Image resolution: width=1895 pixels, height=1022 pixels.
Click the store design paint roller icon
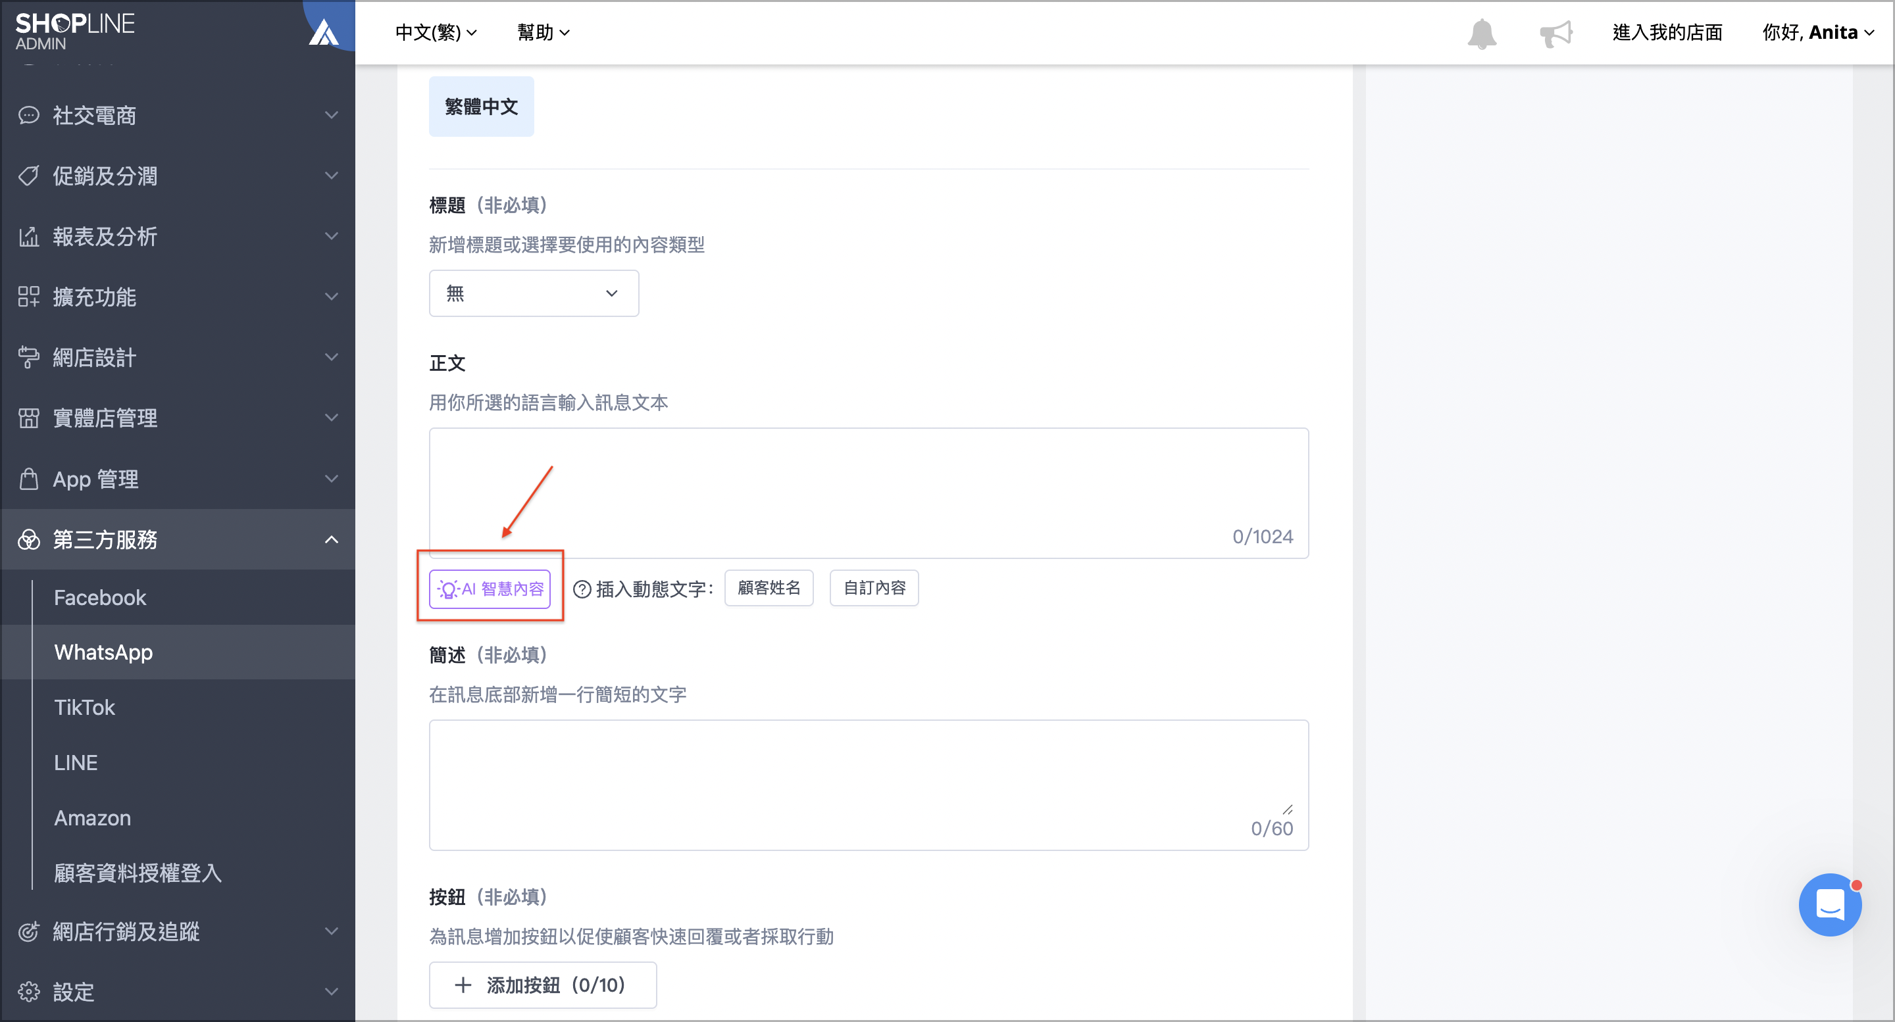pos(29,357)
